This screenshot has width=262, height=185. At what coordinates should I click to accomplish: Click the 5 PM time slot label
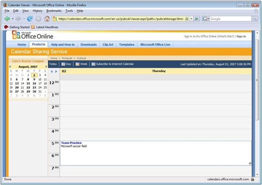click(54, 143)
